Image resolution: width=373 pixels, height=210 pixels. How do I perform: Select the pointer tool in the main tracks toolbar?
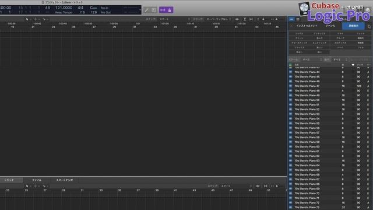pos(27,19)
